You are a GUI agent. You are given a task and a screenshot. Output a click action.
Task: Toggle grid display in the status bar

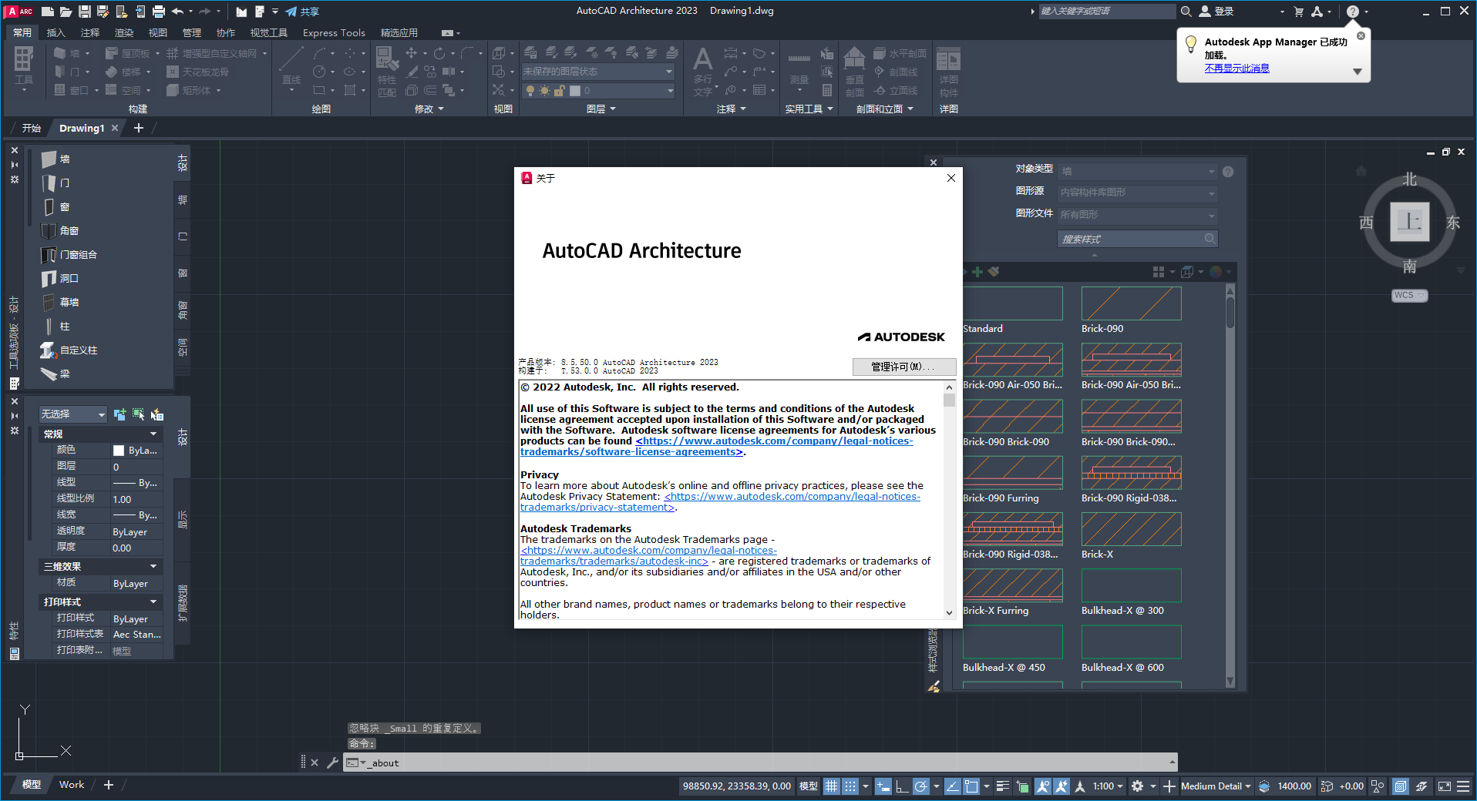[831, 786]
